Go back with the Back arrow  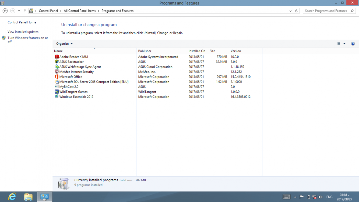tap(5, 11)
